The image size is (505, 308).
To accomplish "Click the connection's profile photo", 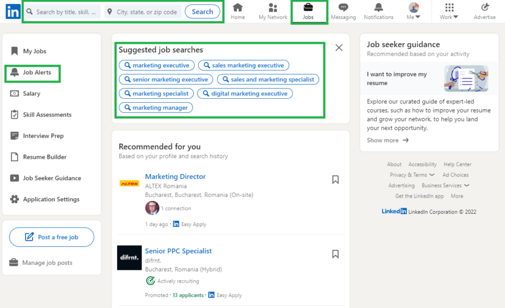I will click(x=152, y=208).
